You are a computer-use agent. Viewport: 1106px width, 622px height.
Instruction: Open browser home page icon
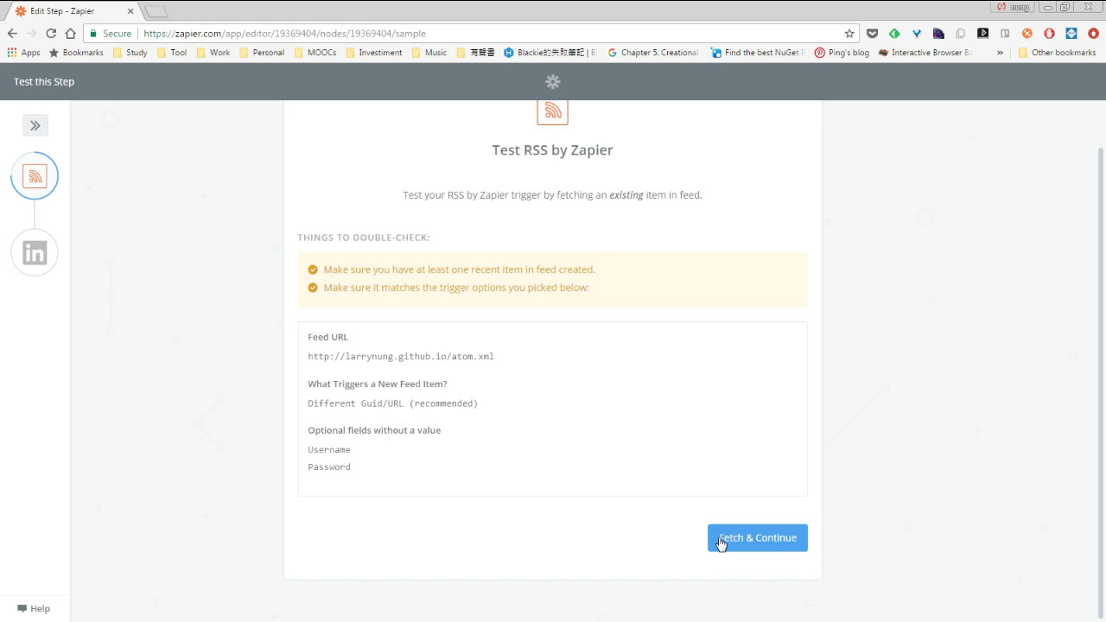[x=71, y=33]
